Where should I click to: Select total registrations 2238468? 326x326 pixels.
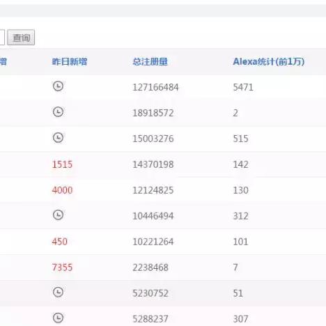(150, 267)
